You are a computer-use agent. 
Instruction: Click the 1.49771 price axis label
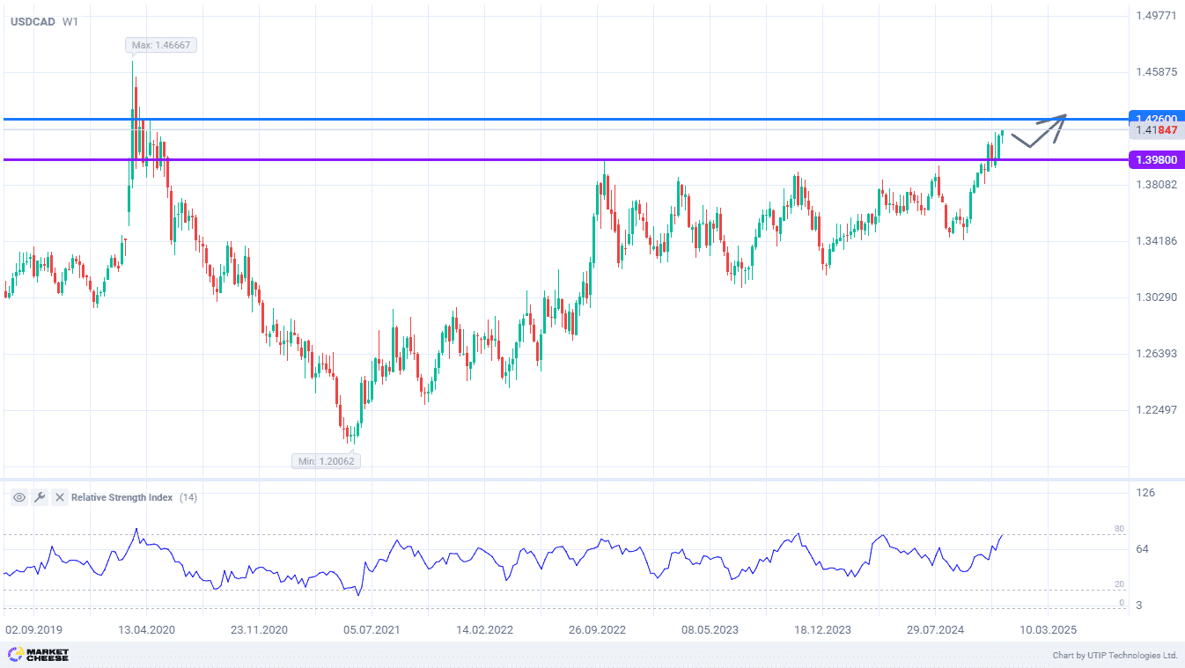[1156, 16]
